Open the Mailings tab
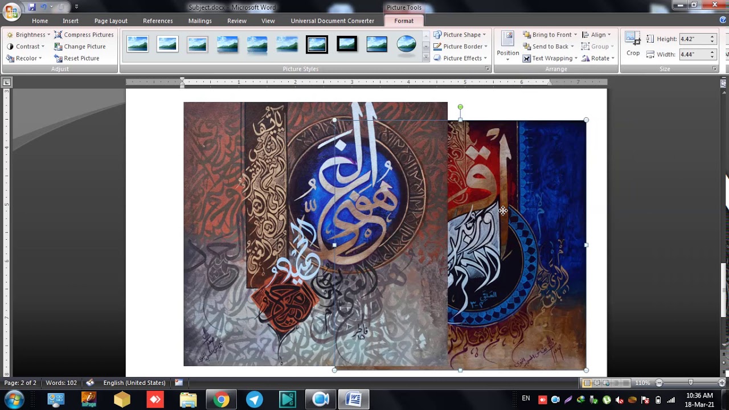 click(200, 20)
